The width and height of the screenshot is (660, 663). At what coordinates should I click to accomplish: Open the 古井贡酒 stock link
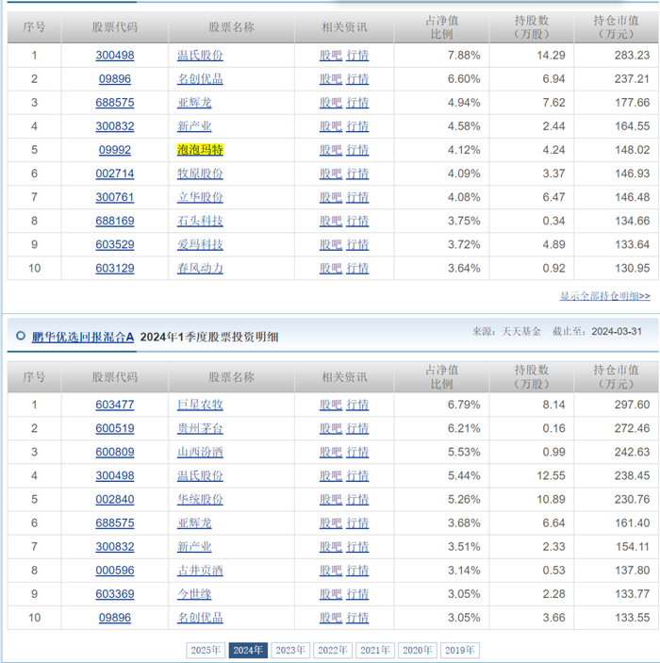200,571
